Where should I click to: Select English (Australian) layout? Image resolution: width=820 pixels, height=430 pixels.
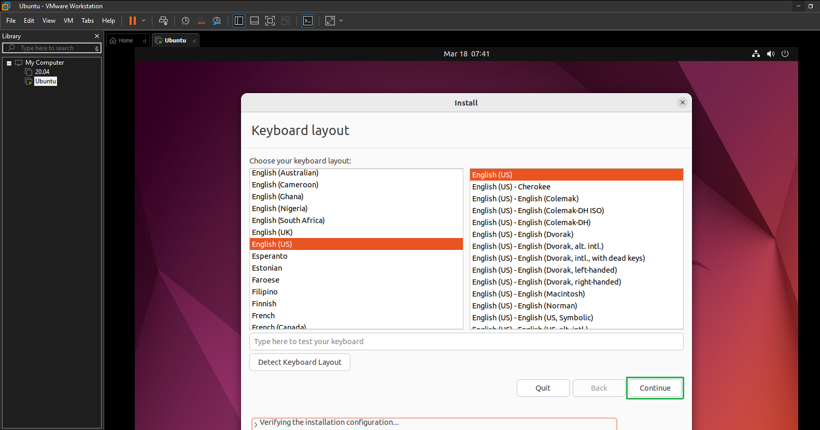click(x=356, y=173)
